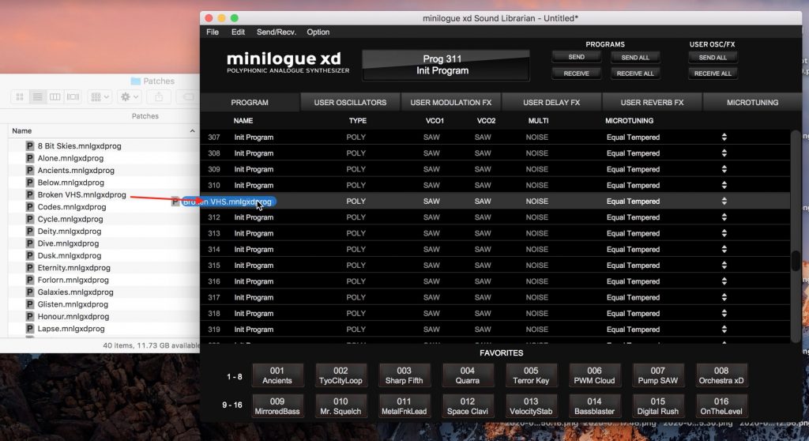Image resolution: width=809 pixels, height=441 pixels.
Task: Switch to the Microtuning tab
Action: click(x=752, y=103)
